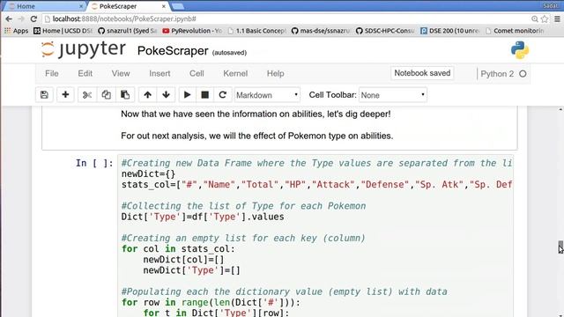Open the Apps bookmarks shortcut
Image resolution: width=564 pixels, height=317 pixels.
pyautogui.click(x=16, y=31)
